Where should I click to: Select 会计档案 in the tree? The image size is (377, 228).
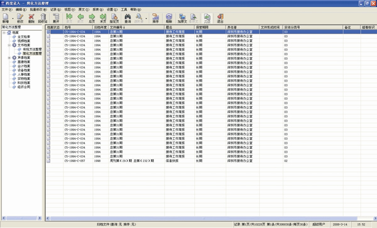pyautogui.click(x=24, y=66)
